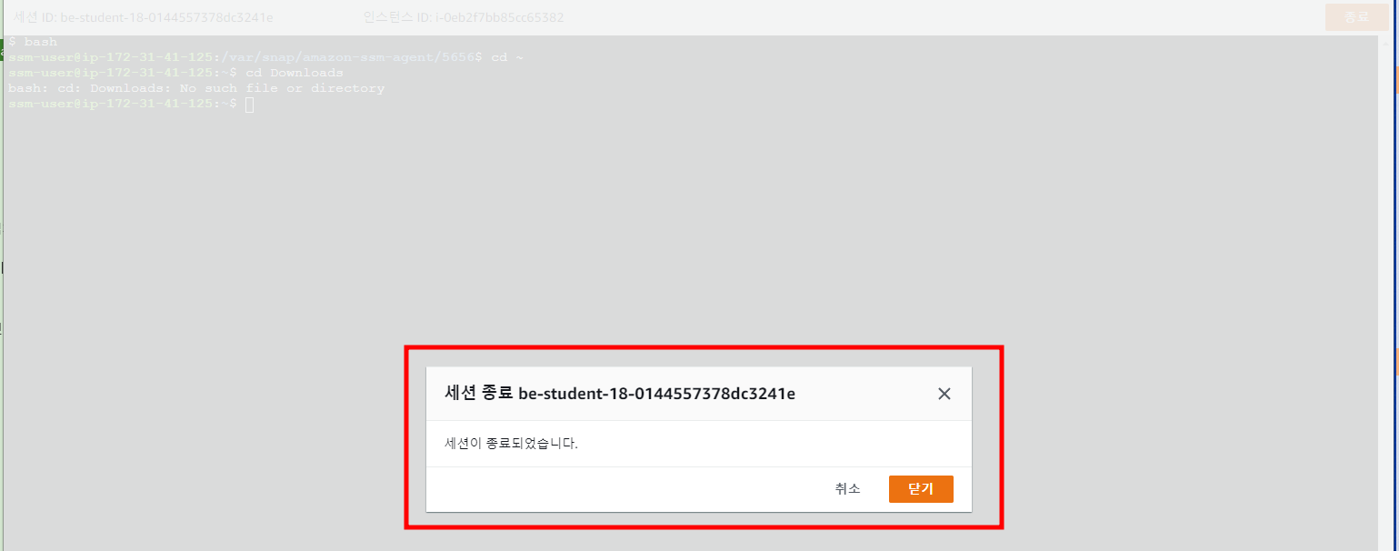Click the 'cd ~' command in terminal

coord(506,57)
